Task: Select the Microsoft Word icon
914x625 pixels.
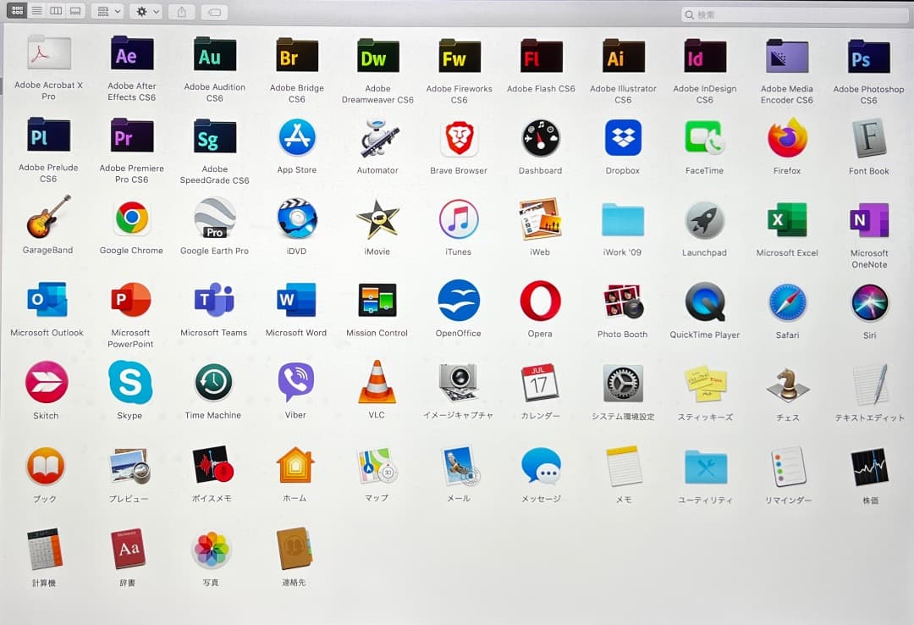Action: (297, 300)
